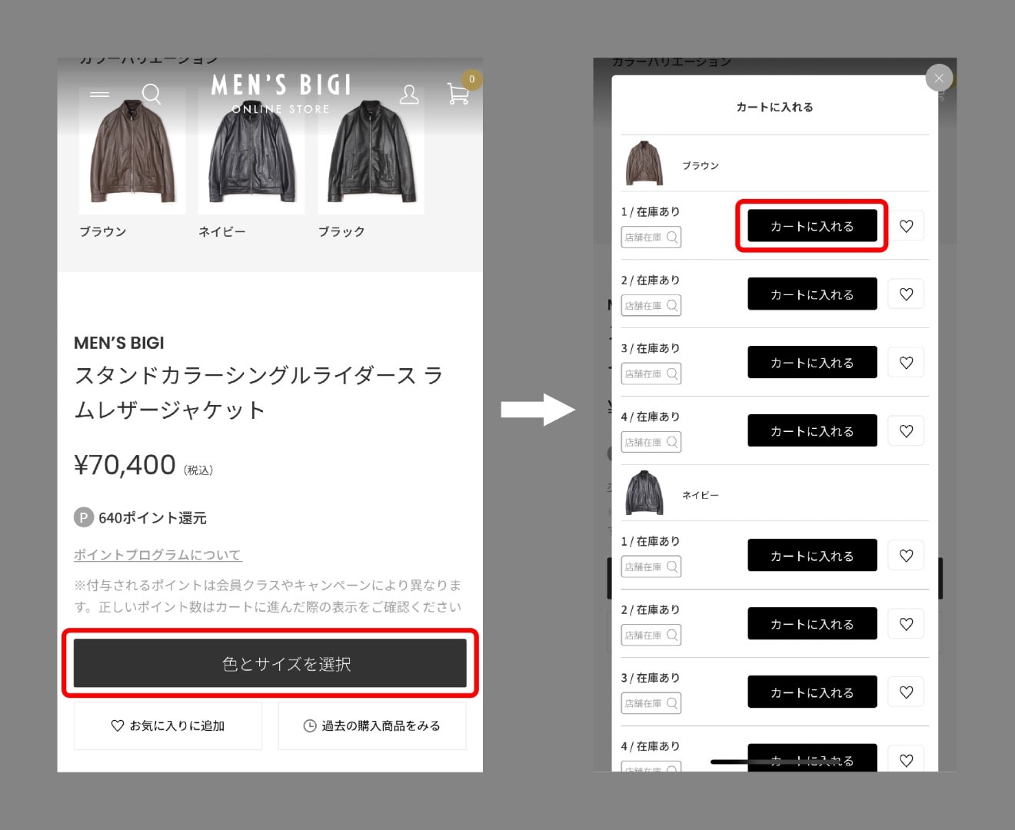
Task: Favorite brown size 1 with heart icon
Action: (x=906, y=226)
